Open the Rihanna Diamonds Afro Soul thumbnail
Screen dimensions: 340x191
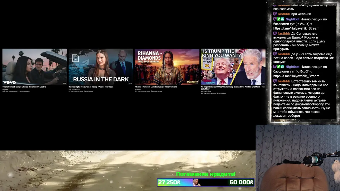tap(167, 67)
